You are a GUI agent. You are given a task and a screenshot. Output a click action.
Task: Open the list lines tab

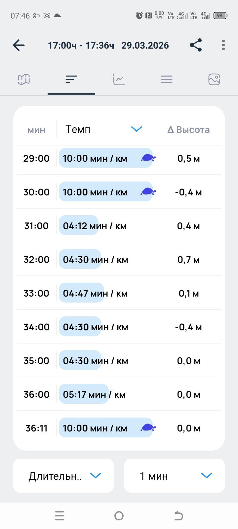[x=167, y=79]
